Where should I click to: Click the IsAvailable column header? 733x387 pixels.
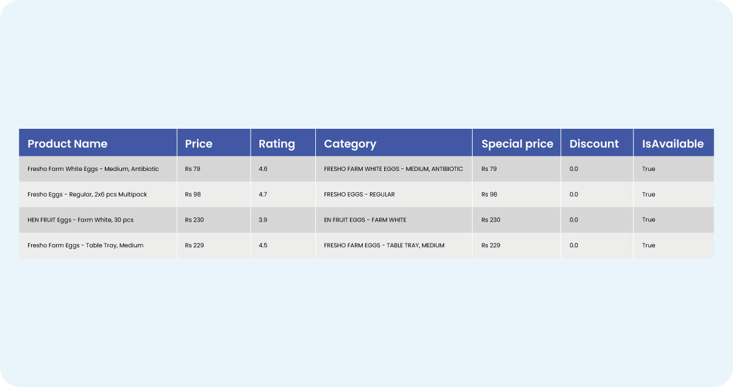tap(673, 144)
